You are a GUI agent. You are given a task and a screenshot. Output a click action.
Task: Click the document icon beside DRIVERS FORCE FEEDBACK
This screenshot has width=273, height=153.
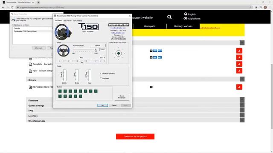click(30, 87)
